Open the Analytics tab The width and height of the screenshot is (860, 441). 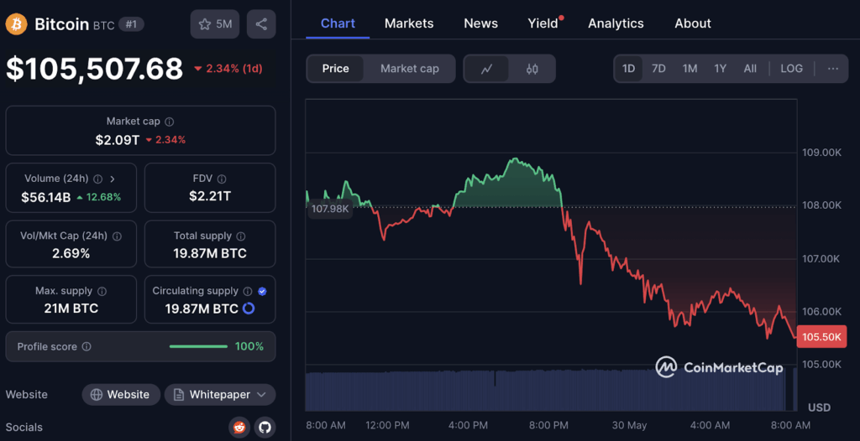coord(616,23)
